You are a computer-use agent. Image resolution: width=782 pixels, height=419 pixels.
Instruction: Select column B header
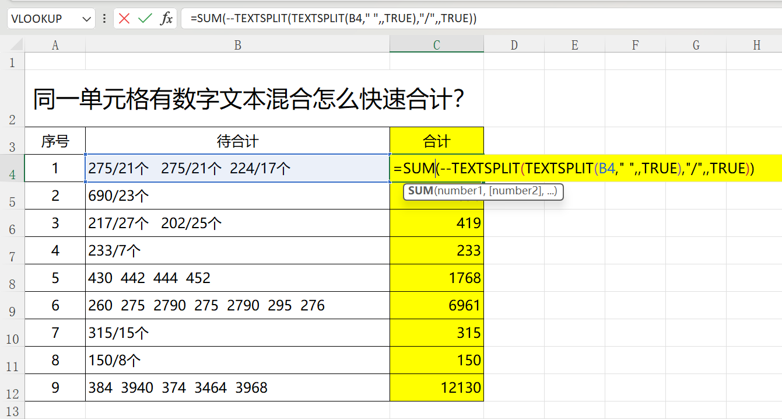(237, 45)
